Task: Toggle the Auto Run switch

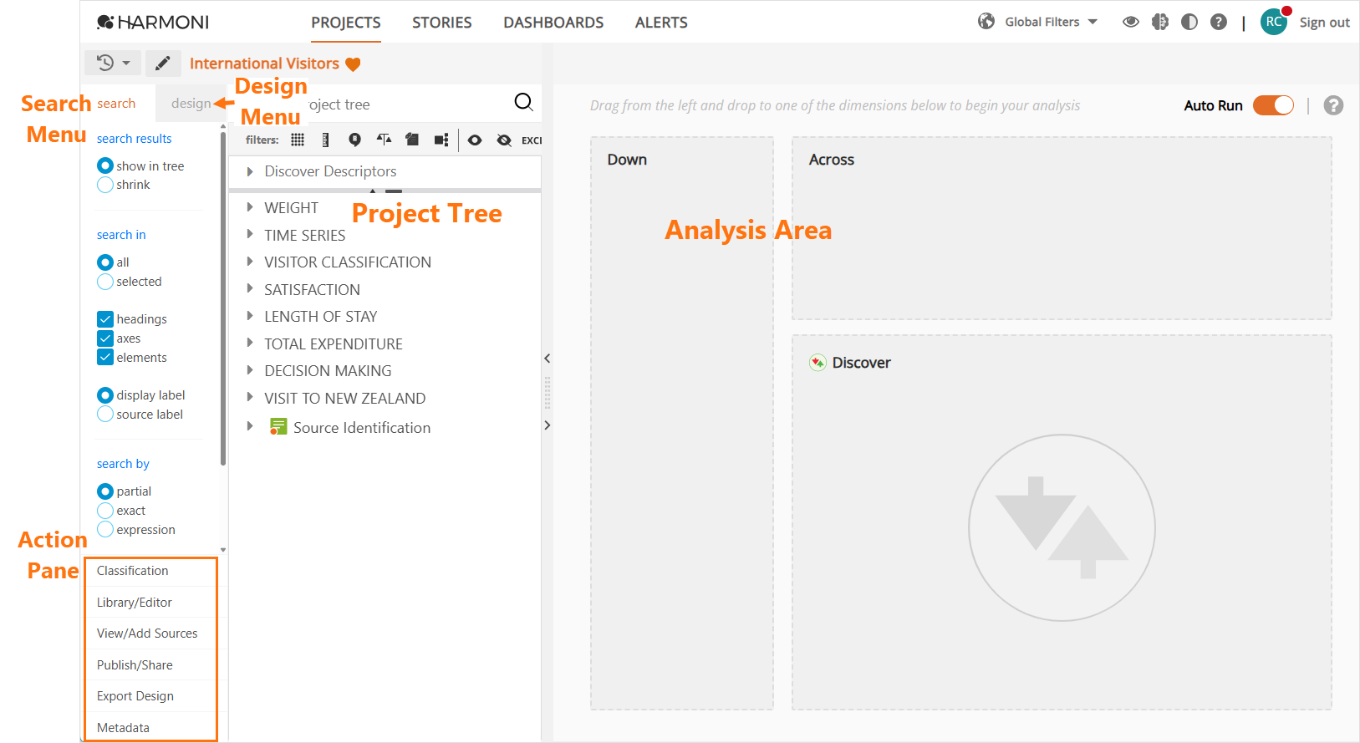Action: [1273, 105]
